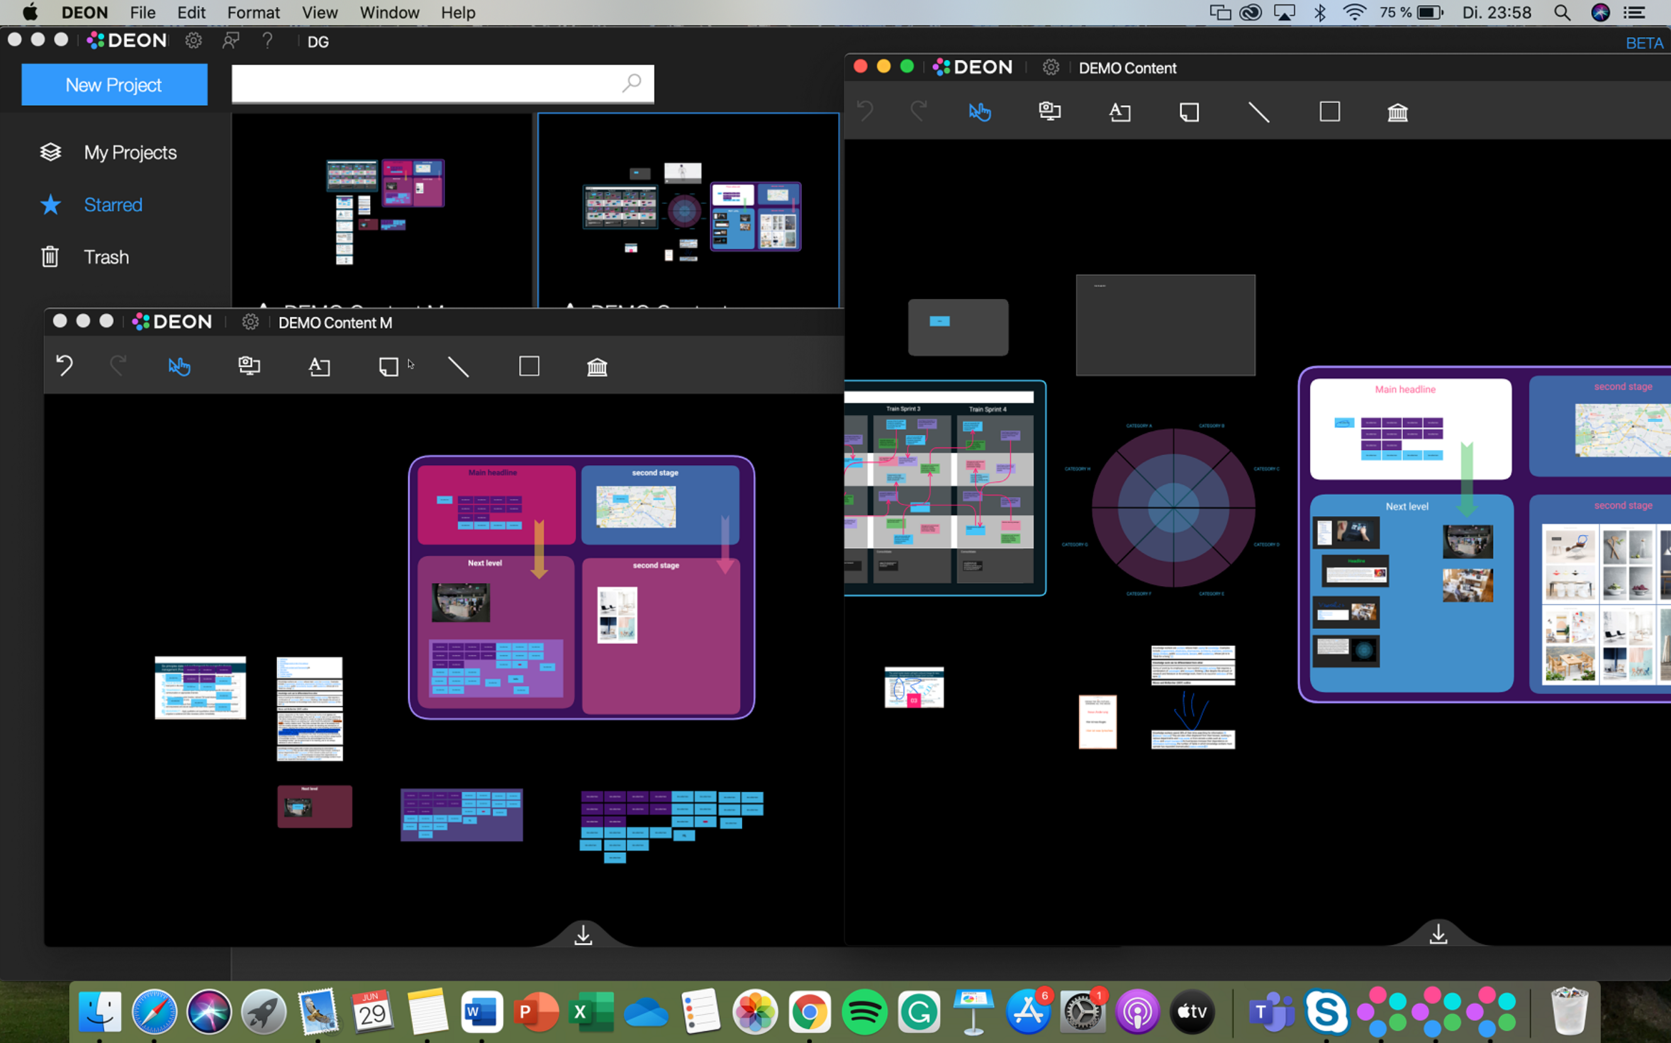The image size is (1671, 1043).
Task: Open Spotlight search in menu bar
Action: click(x=1562, y=13)
